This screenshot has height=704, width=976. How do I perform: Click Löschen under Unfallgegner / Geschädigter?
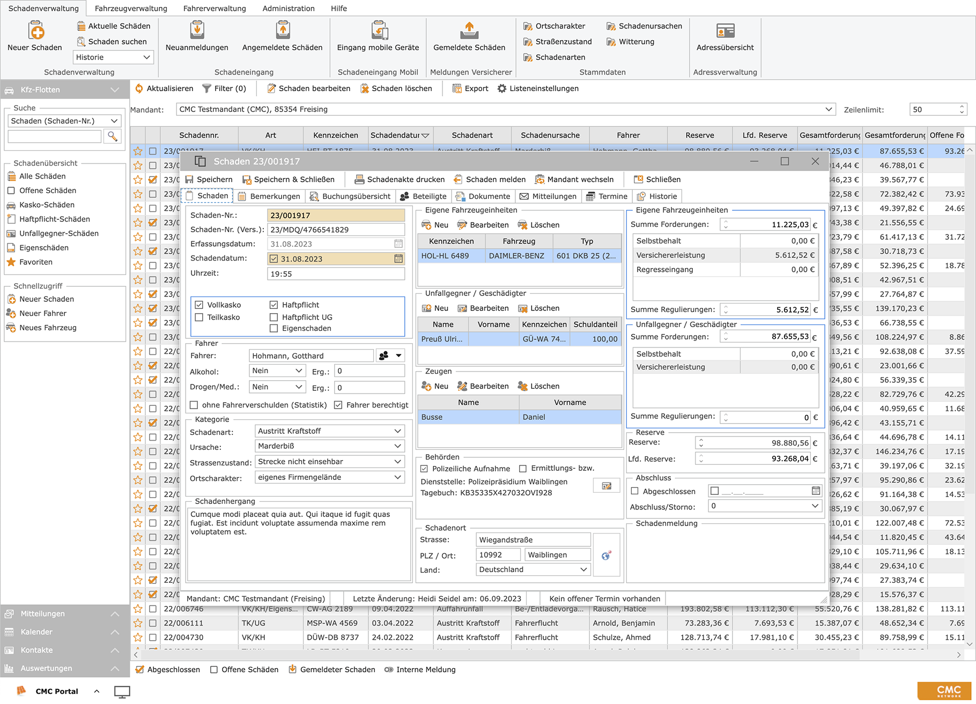(x=538, y=308)
